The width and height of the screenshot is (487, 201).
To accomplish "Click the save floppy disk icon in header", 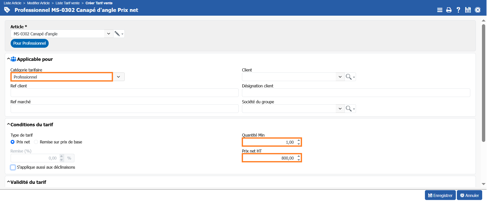I will tap(468, 10).
